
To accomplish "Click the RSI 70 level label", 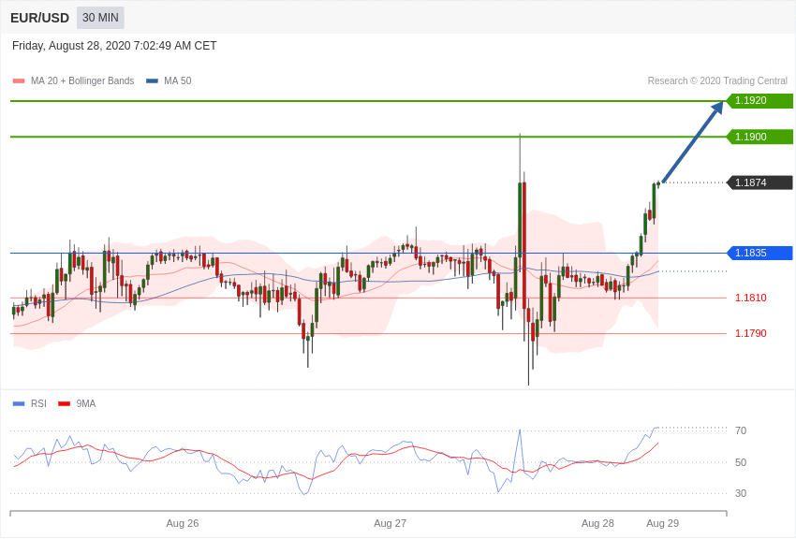I will [741, 430].
